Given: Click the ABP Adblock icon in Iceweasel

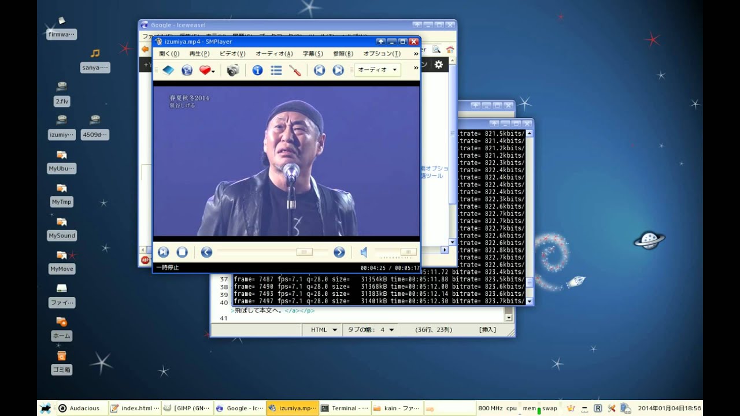Looking at the screenshot, I should 146,260.
